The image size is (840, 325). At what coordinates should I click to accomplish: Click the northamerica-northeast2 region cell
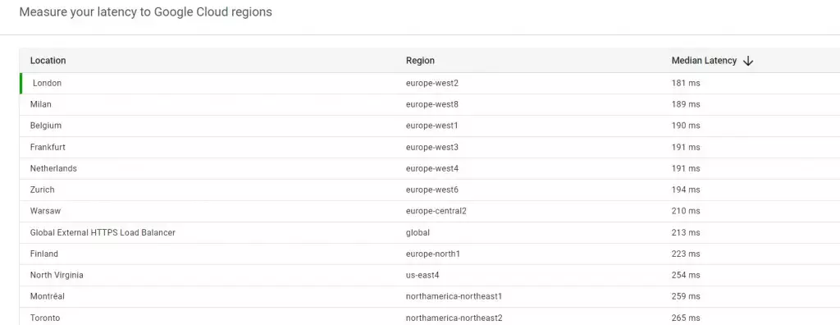pos(454,318)
